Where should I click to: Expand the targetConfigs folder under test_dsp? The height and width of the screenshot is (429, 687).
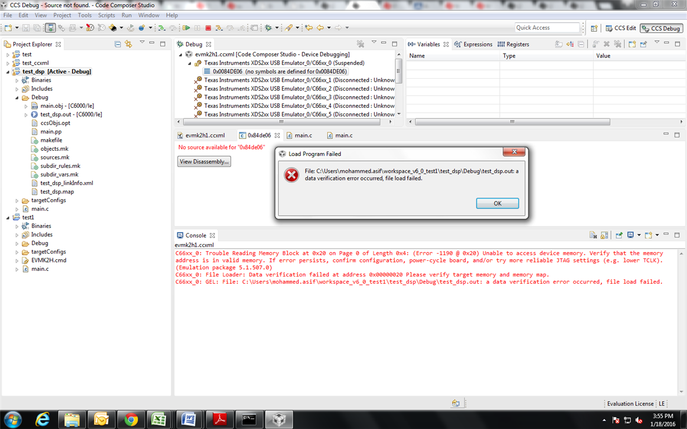[17, 201]
